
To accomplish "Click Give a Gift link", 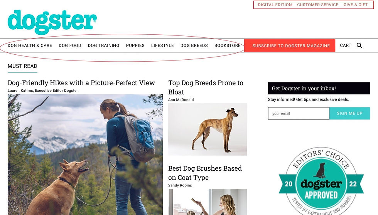I will click(356, 5).
